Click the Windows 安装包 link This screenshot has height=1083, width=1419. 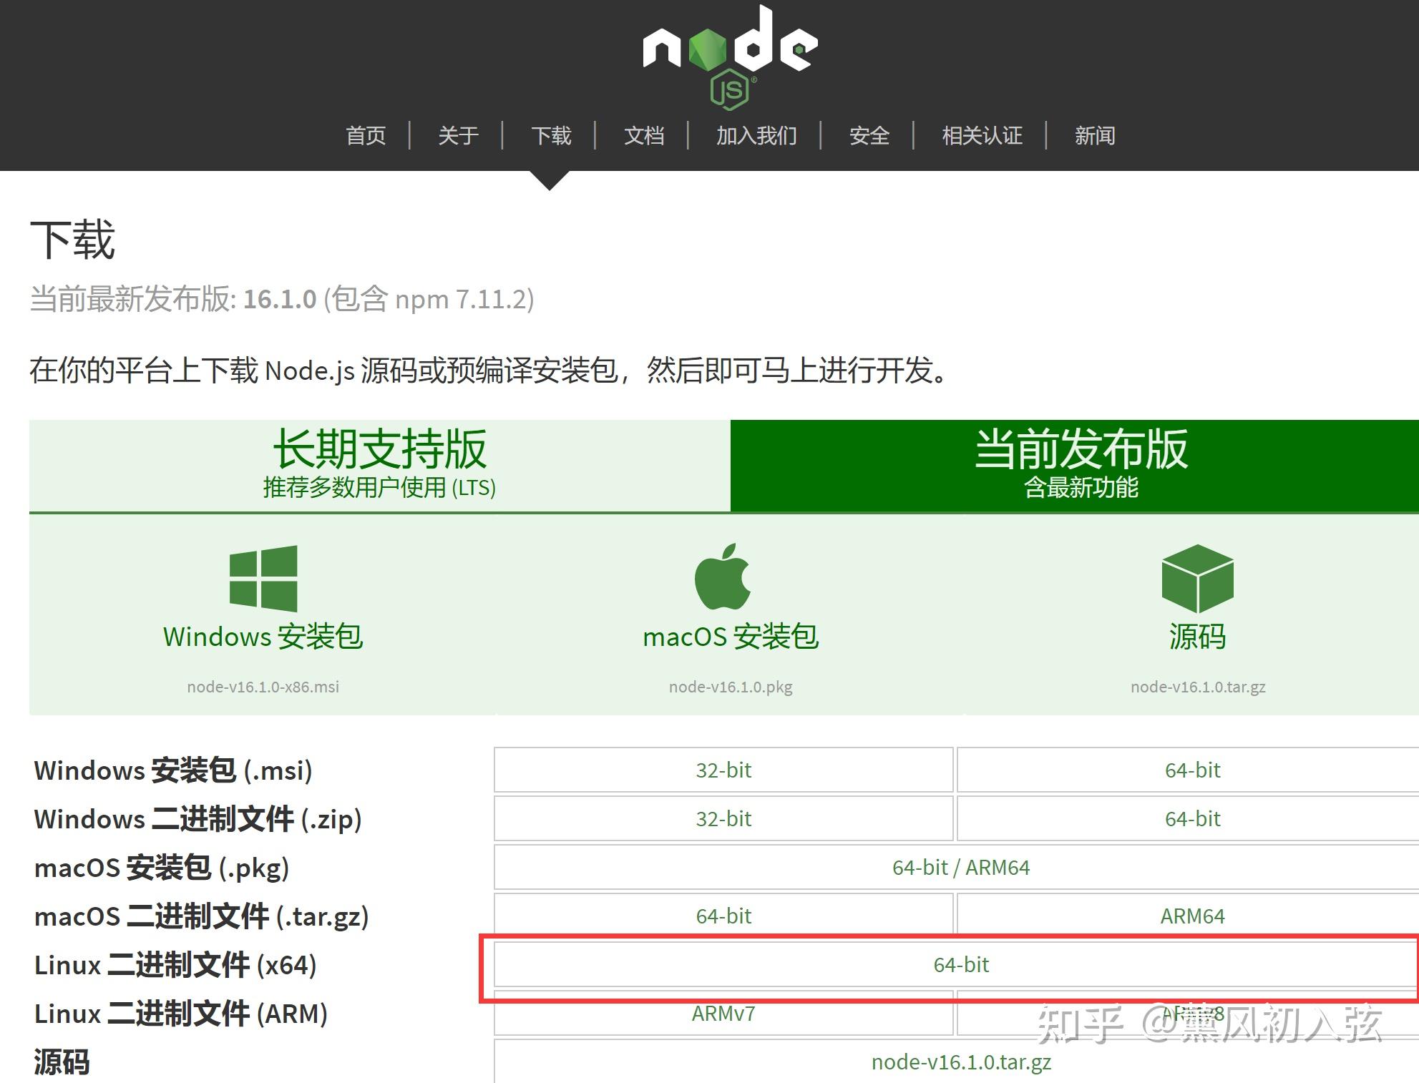pyautogui.click(x=263, y=637)
